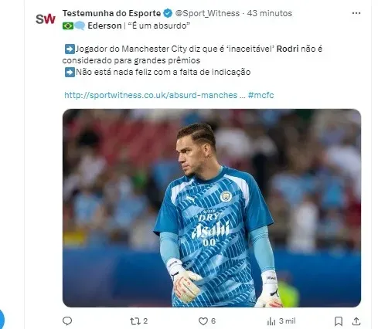This screenshot has height=329, width=378.
Task: View analytics via bar chart icon
Action: tap(271, 321)
